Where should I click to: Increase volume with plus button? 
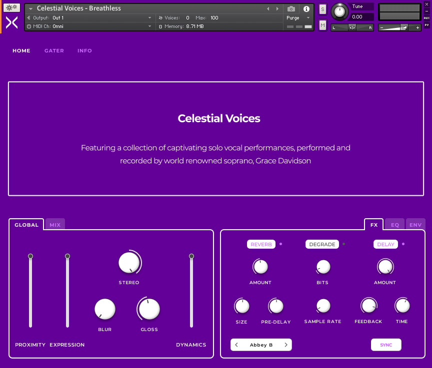[417, 27]
